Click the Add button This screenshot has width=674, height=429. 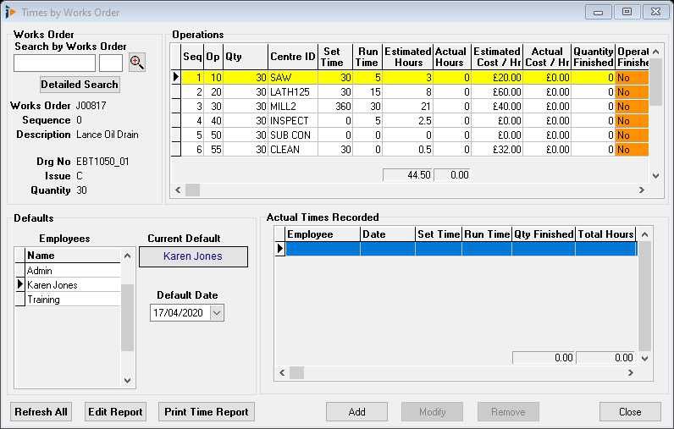click(356, 412)
